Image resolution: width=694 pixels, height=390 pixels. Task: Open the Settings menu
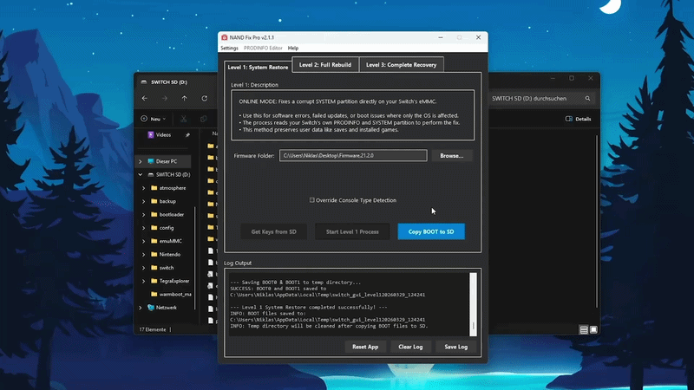coord(229,48)
